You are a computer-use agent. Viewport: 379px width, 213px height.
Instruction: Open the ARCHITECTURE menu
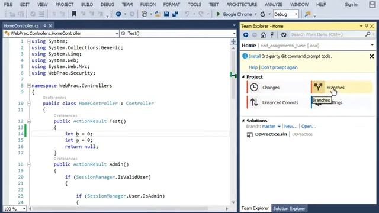tap(242, 5)
